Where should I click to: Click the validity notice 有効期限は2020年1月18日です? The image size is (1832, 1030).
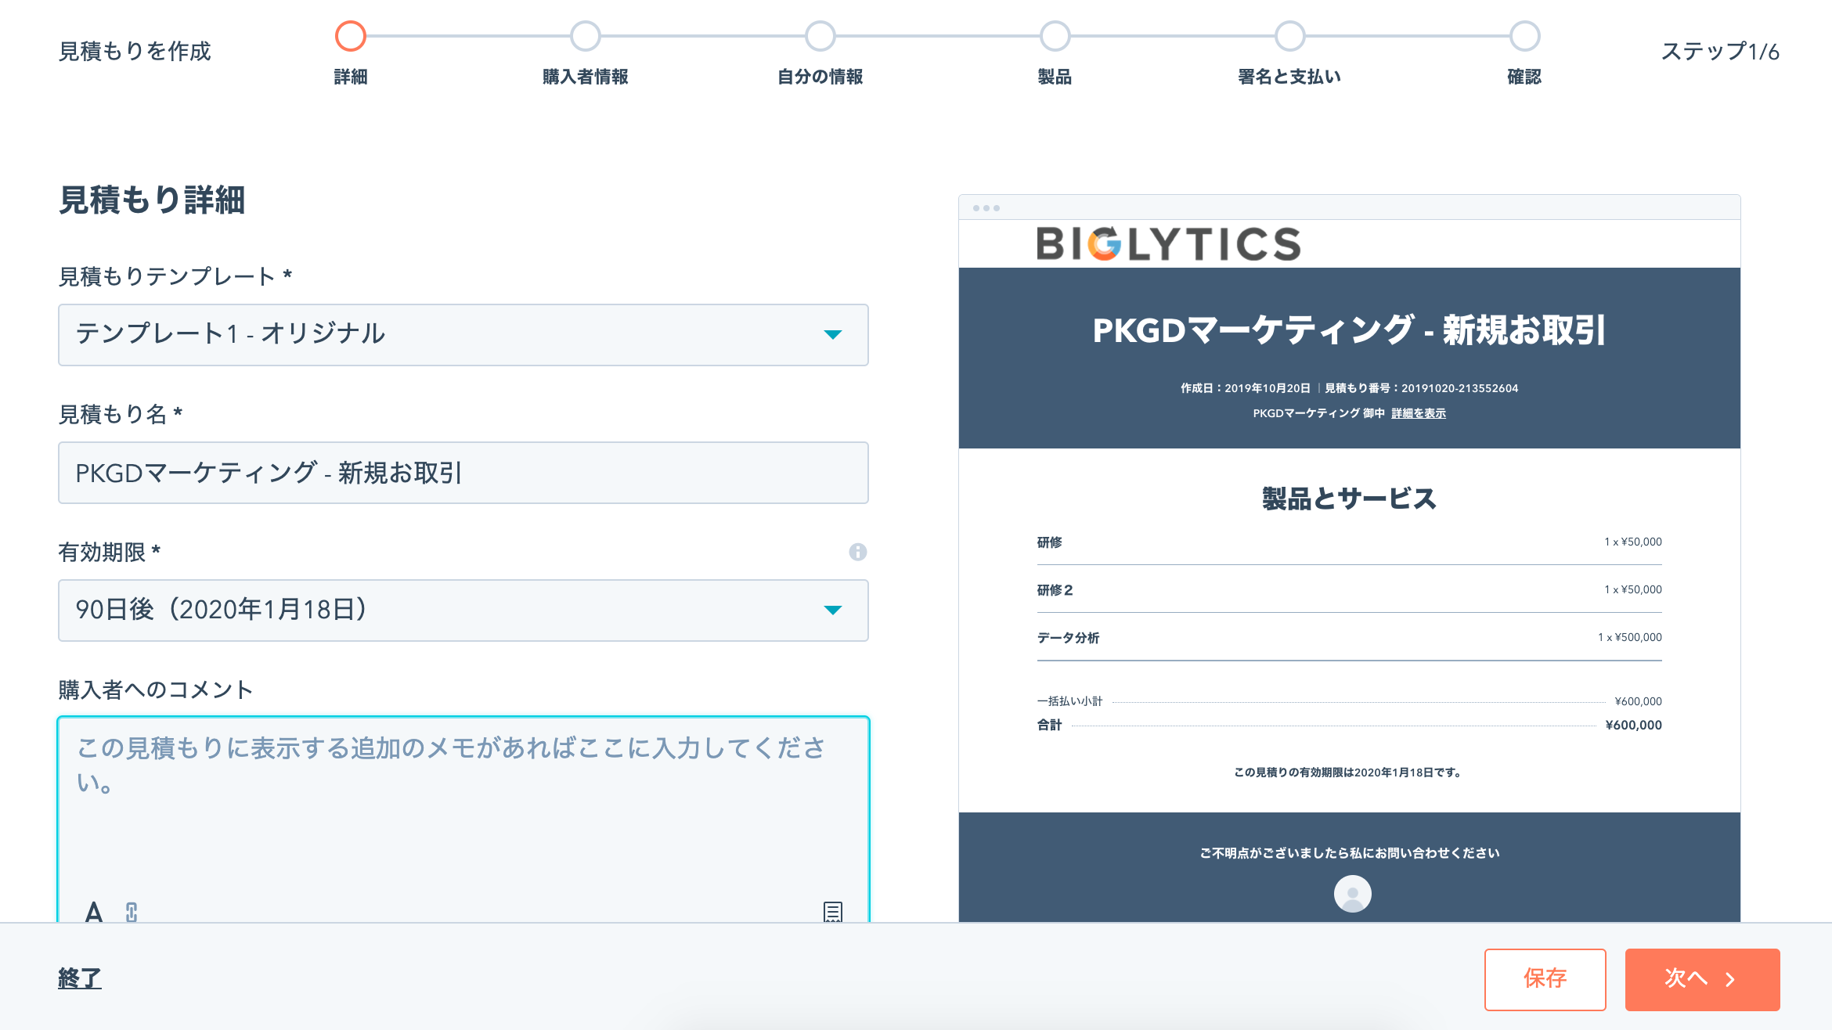point(1348,772)
